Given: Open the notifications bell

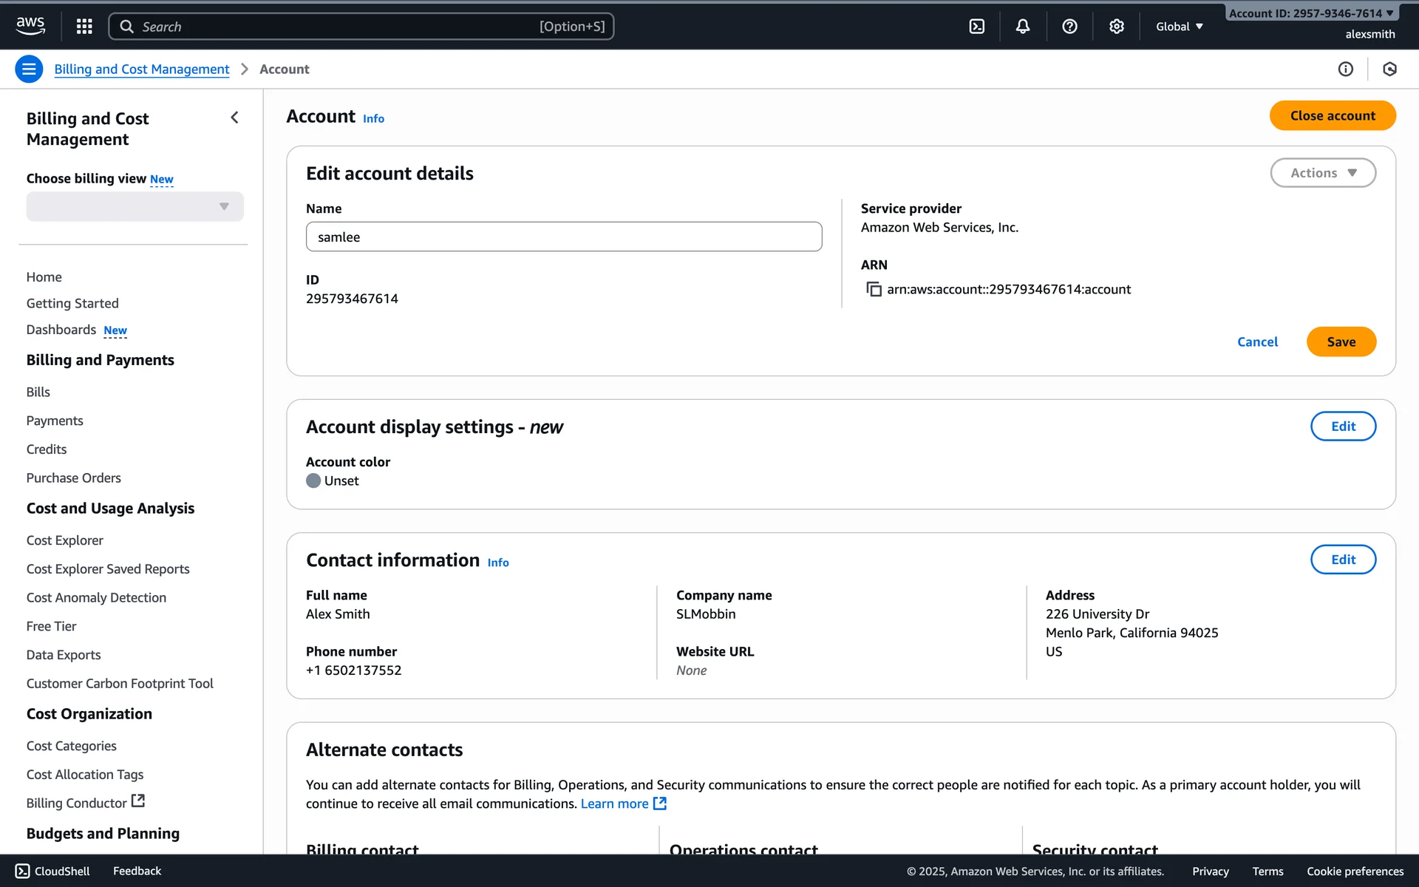Looking at the screenshot, I should 1022,27.
